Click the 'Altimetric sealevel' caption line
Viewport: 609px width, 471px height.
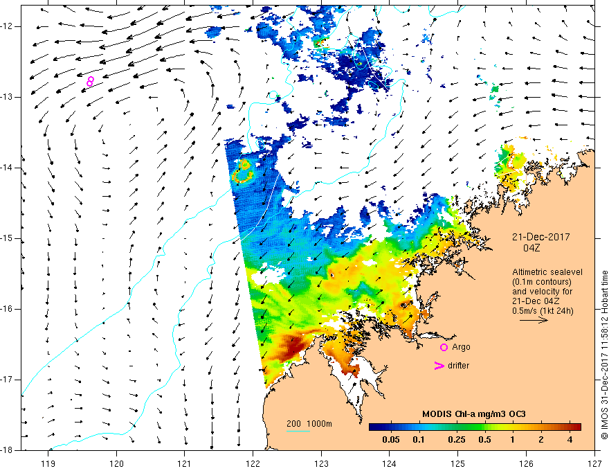(547, 272)
